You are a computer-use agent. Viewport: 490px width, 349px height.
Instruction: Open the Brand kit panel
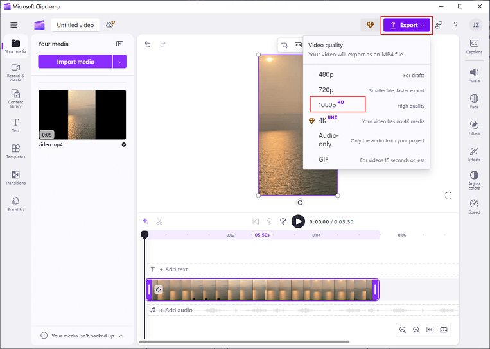[x=15, y=204]
